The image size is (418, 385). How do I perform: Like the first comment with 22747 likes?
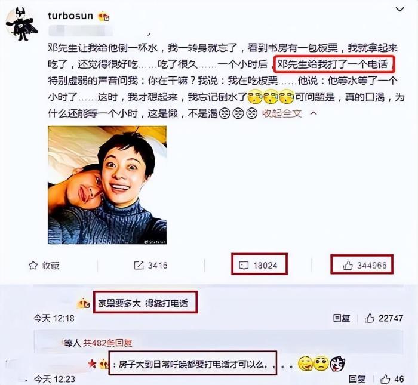[x=384, y=318]
